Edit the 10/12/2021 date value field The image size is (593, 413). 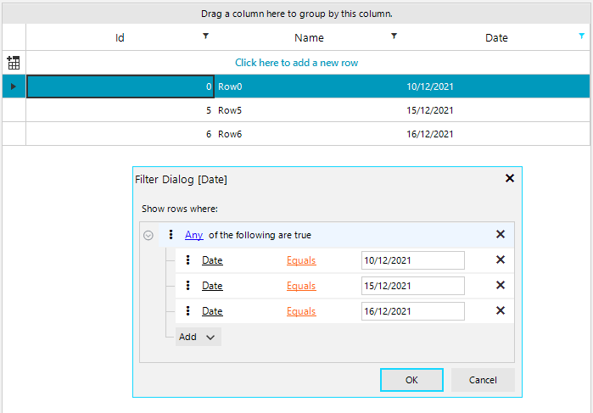click(x=412, y=260)
